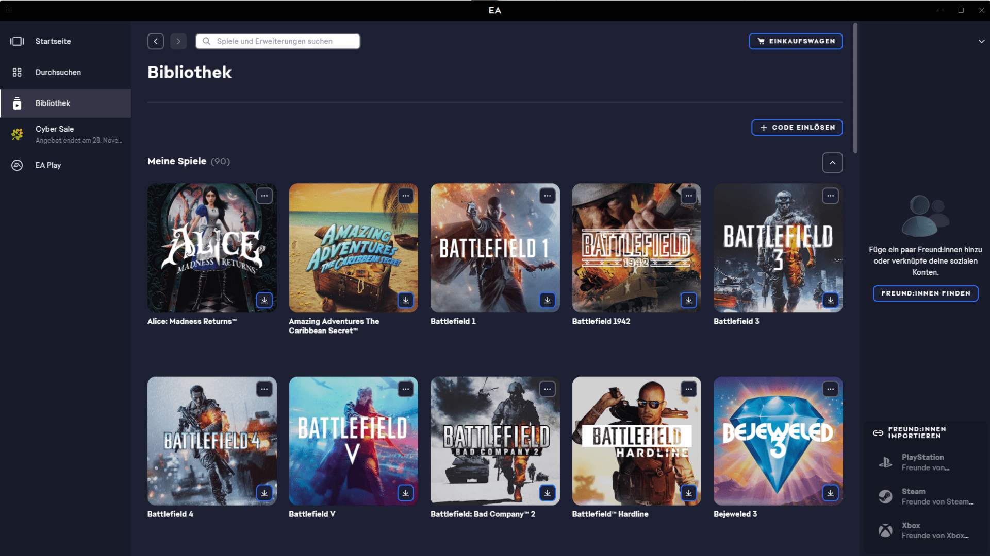Open options menu for Battlefield 1
This screenshot has height=556, width=990.
tap(548, 196)
